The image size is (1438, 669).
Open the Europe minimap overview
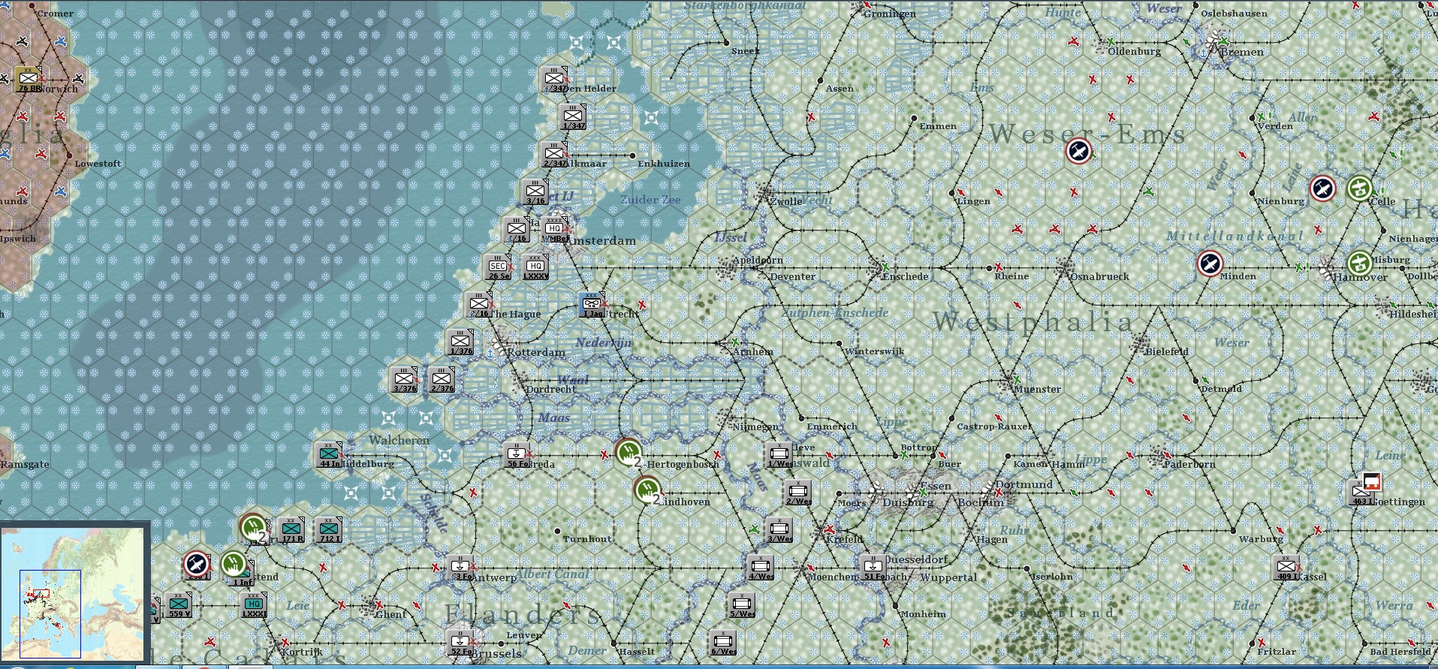pos(74,594)
